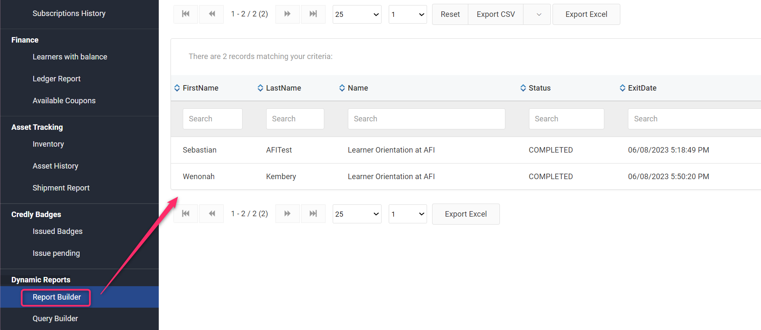Open top page size dropdown showing 25
The width and height of the screenshot is (761, 330).
(x=357, y=14)
